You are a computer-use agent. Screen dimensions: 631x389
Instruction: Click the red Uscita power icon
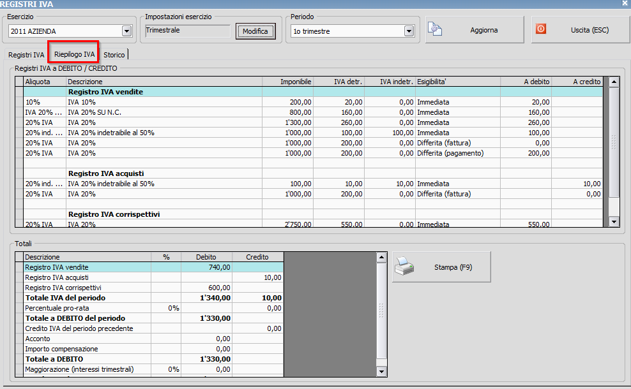(541, 29)
